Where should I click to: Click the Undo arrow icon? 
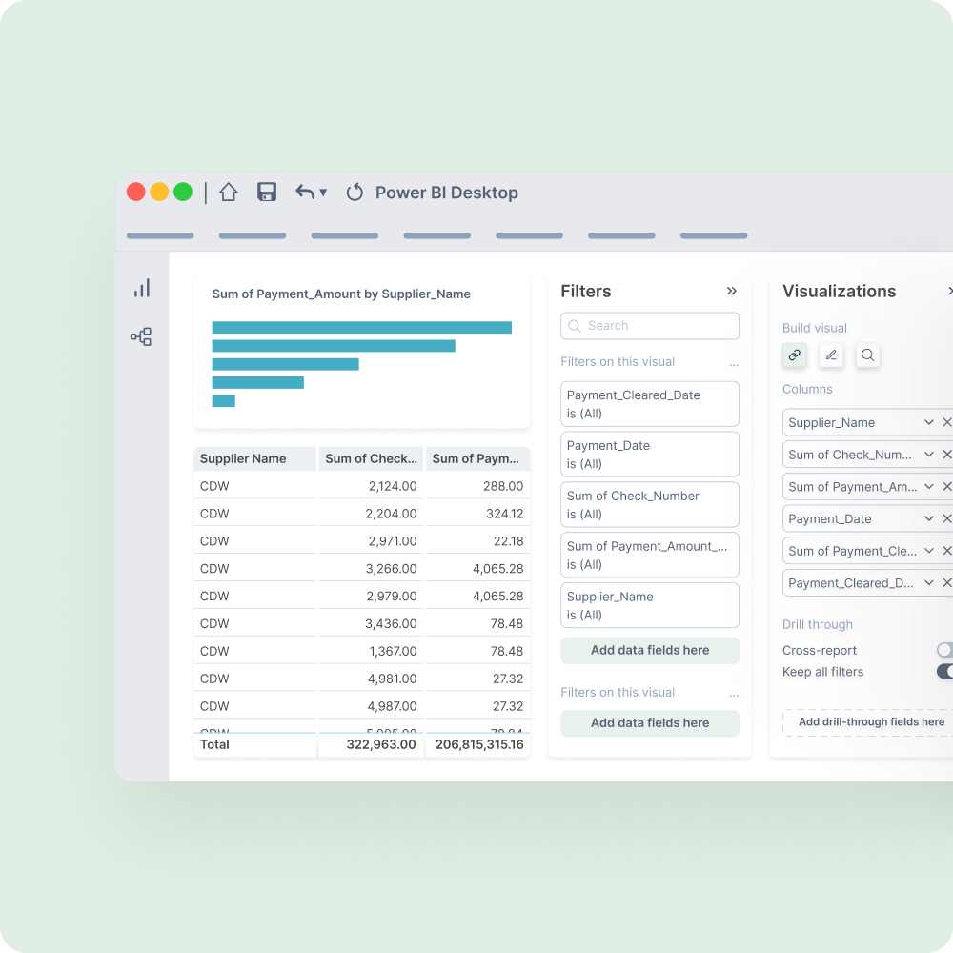tap(305, 193)
